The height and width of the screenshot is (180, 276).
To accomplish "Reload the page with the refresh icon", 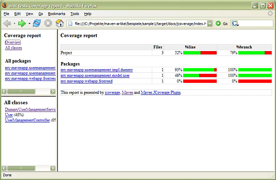I will point(37,23).
